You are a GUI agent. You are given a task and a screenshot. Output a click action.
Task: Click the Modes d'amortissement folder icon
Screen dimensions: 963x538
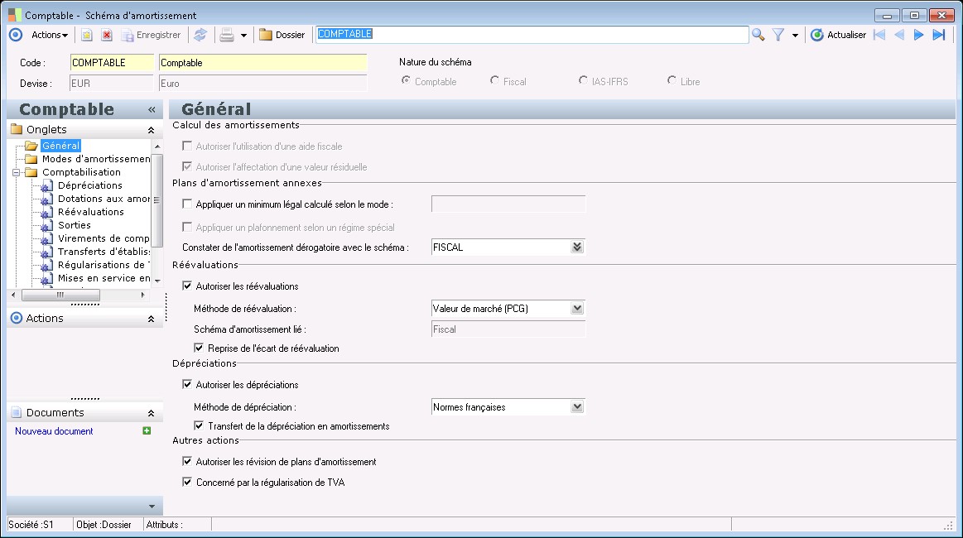[x=31, y=159]
